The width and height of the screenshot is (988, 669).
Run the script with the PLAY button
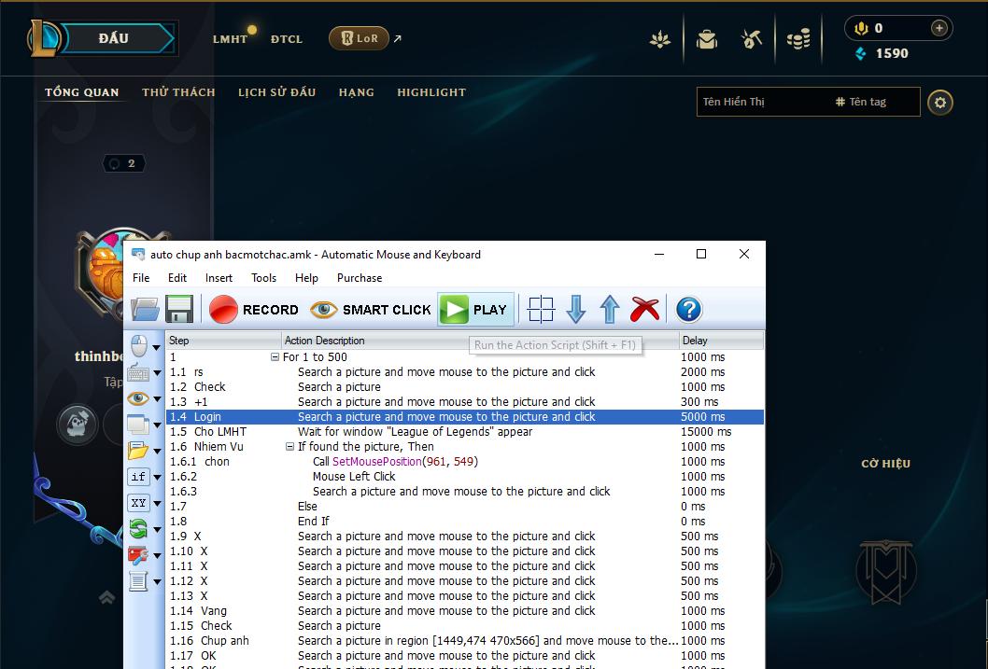tap(475, 310)
